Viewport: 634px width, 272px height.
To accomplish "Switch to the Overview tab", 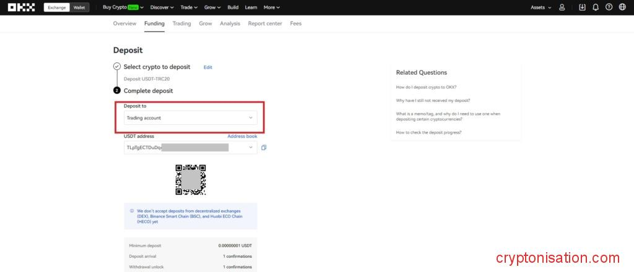I will [x=124, y=23].
